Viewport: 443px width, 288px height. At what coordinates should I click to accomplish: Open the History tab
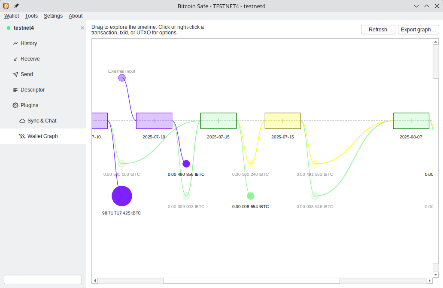click(43, 43)
